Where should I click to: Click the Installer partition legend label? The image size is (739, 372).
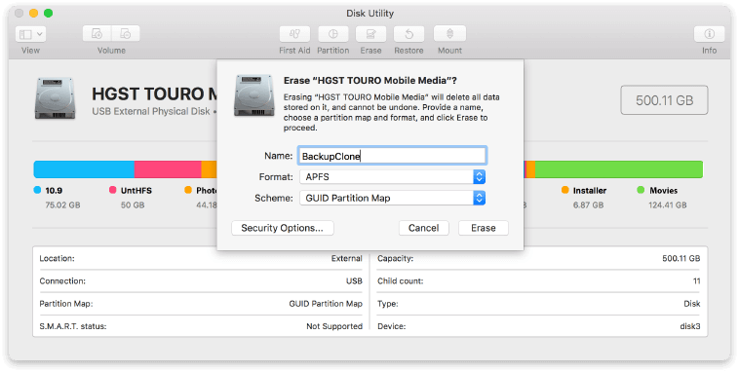click(590, 191)
